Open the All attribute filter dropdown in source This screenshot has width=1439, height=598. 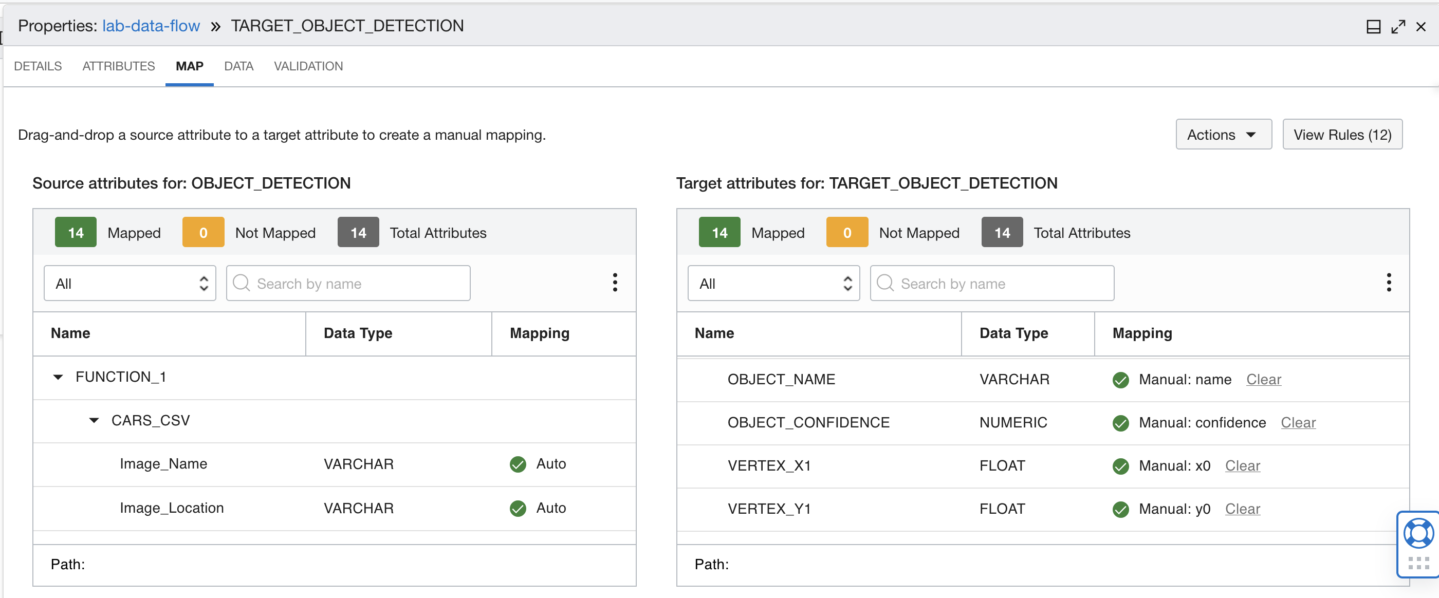coord(130,283)
